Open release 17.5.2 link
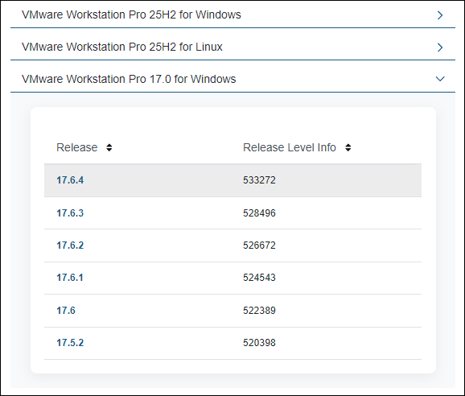 70,343
